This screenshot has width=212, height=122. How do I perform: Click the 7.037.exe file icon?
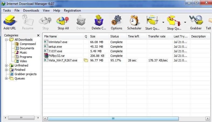[46, 51]
